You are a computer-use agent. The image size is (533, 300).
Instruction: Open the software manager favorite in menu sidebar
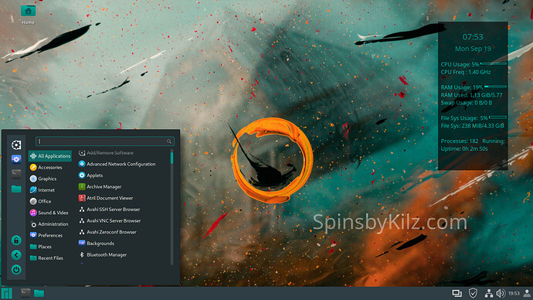[x=16, y=145]
